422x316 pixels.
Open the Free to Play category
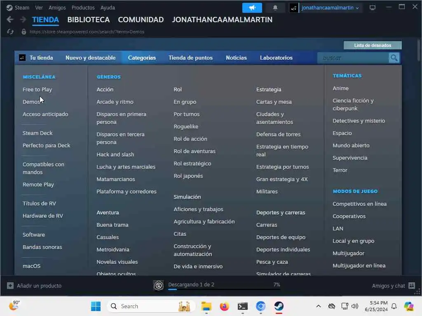pyautogui.click(x=38, y=89)
